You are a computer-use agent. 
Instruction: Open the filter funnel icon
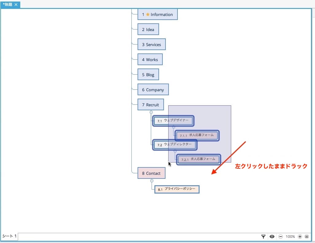click(x=263, y=236)
